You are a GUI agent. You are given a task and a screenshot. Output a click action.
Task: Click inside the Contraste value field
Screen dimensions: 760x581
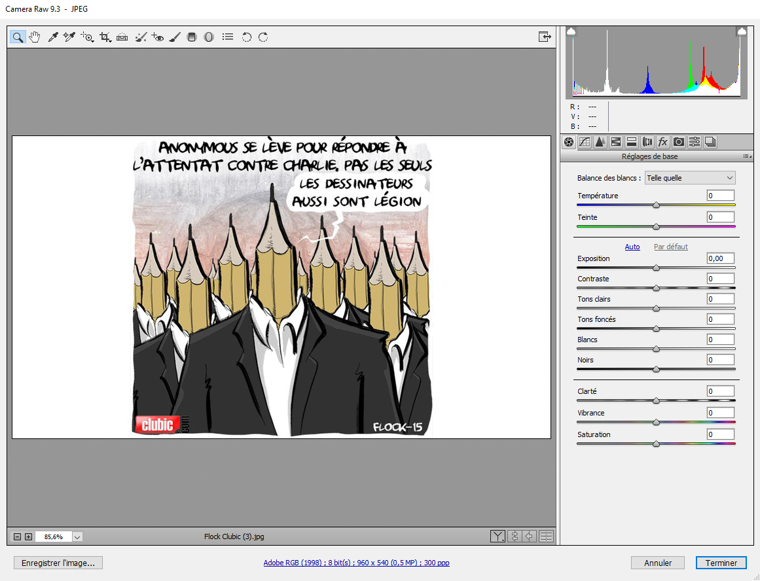(720, 277)
